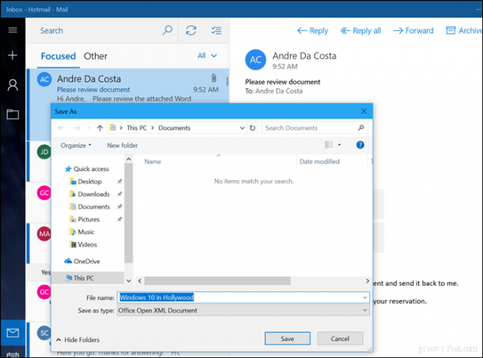Open Videos folder in navigation pane
Viewport: 483px width, 358px height.
(83, 244)
